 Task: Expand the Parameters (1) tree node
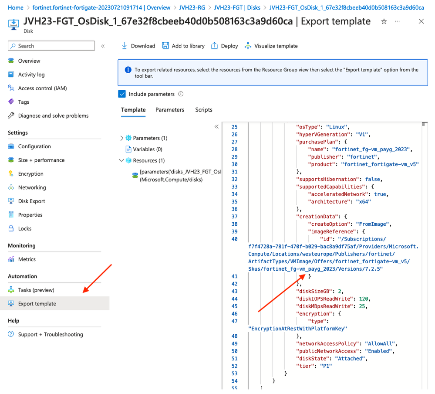coord(121,138)
